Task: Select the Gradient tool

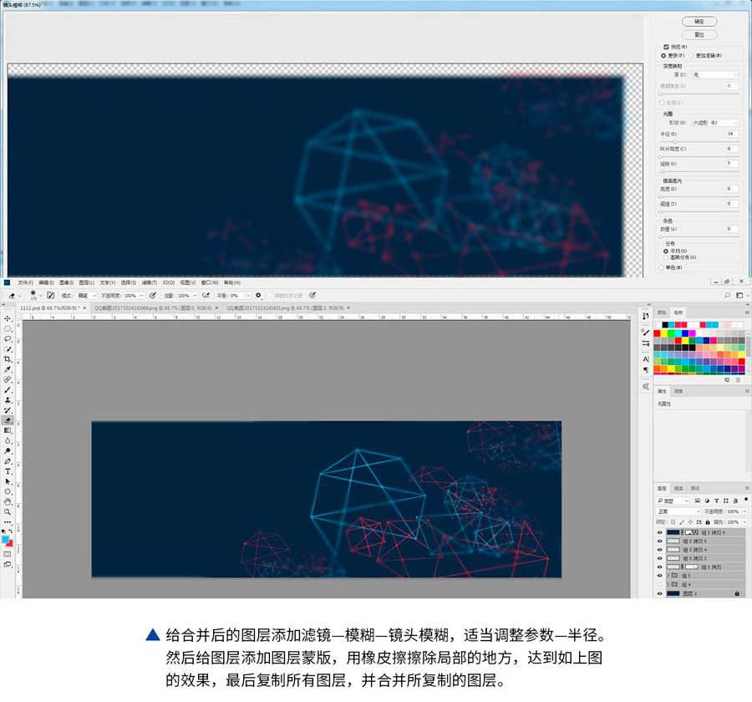Action: pyautogui.click(x=8, y=430)
